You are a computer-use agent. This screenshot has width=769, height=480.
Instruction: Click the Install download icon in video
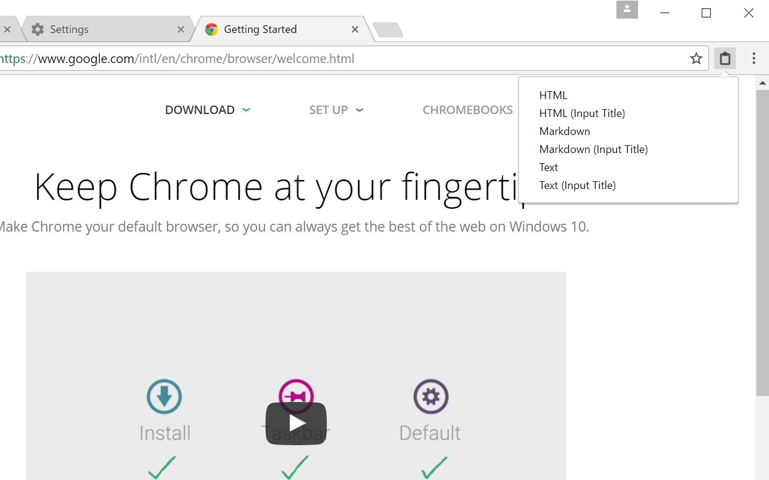(164, 397)
